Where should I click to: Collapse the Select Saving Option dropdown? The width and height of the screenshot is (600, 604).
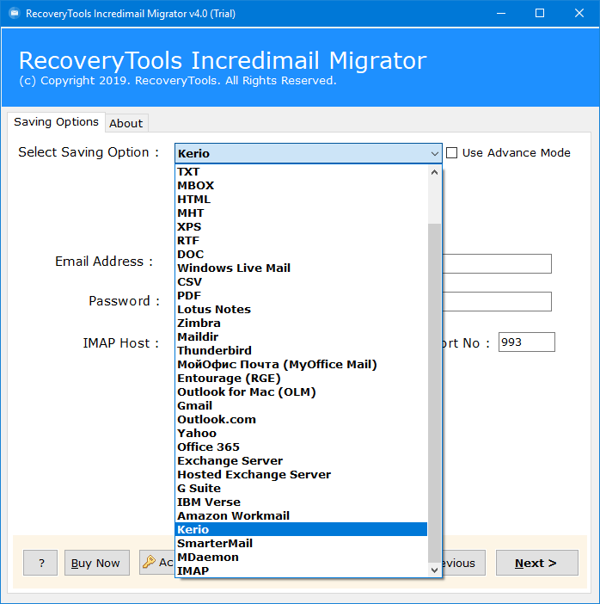(x=434, y=154)
